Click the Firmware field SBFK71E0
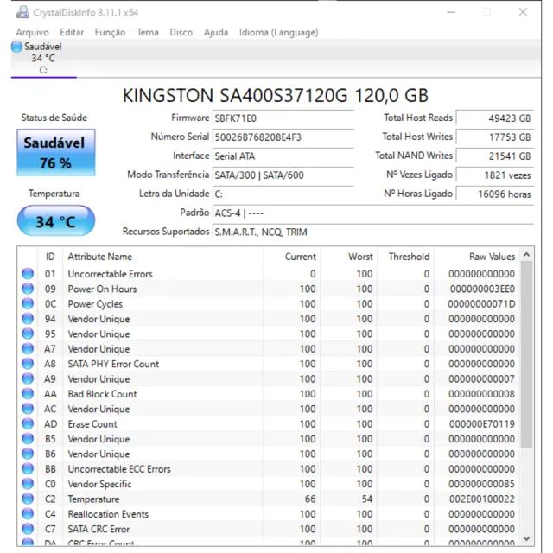This screenshot has width=553, height=553. coord(283,118)
